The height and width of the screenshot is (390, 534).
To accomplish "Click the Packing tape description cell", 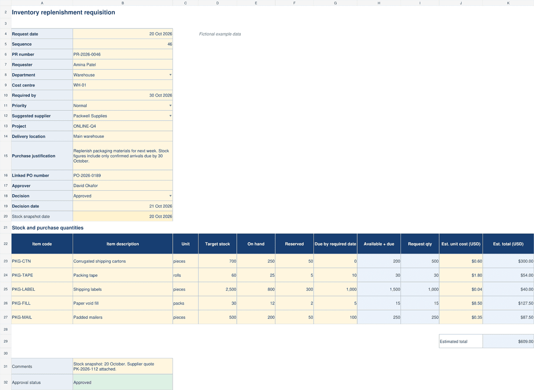I will pyautogui.click(x=123, y=275).
